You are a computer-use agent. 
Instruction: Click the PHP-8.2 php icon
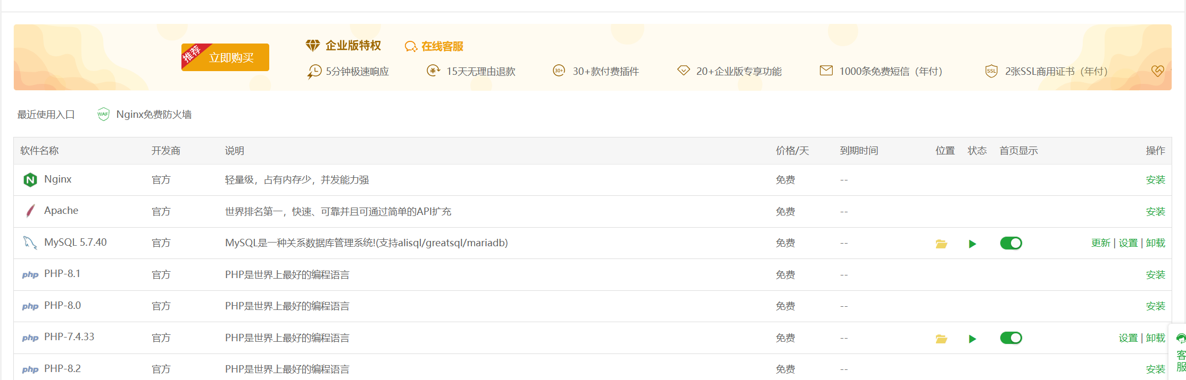click(x=30, y=369)
